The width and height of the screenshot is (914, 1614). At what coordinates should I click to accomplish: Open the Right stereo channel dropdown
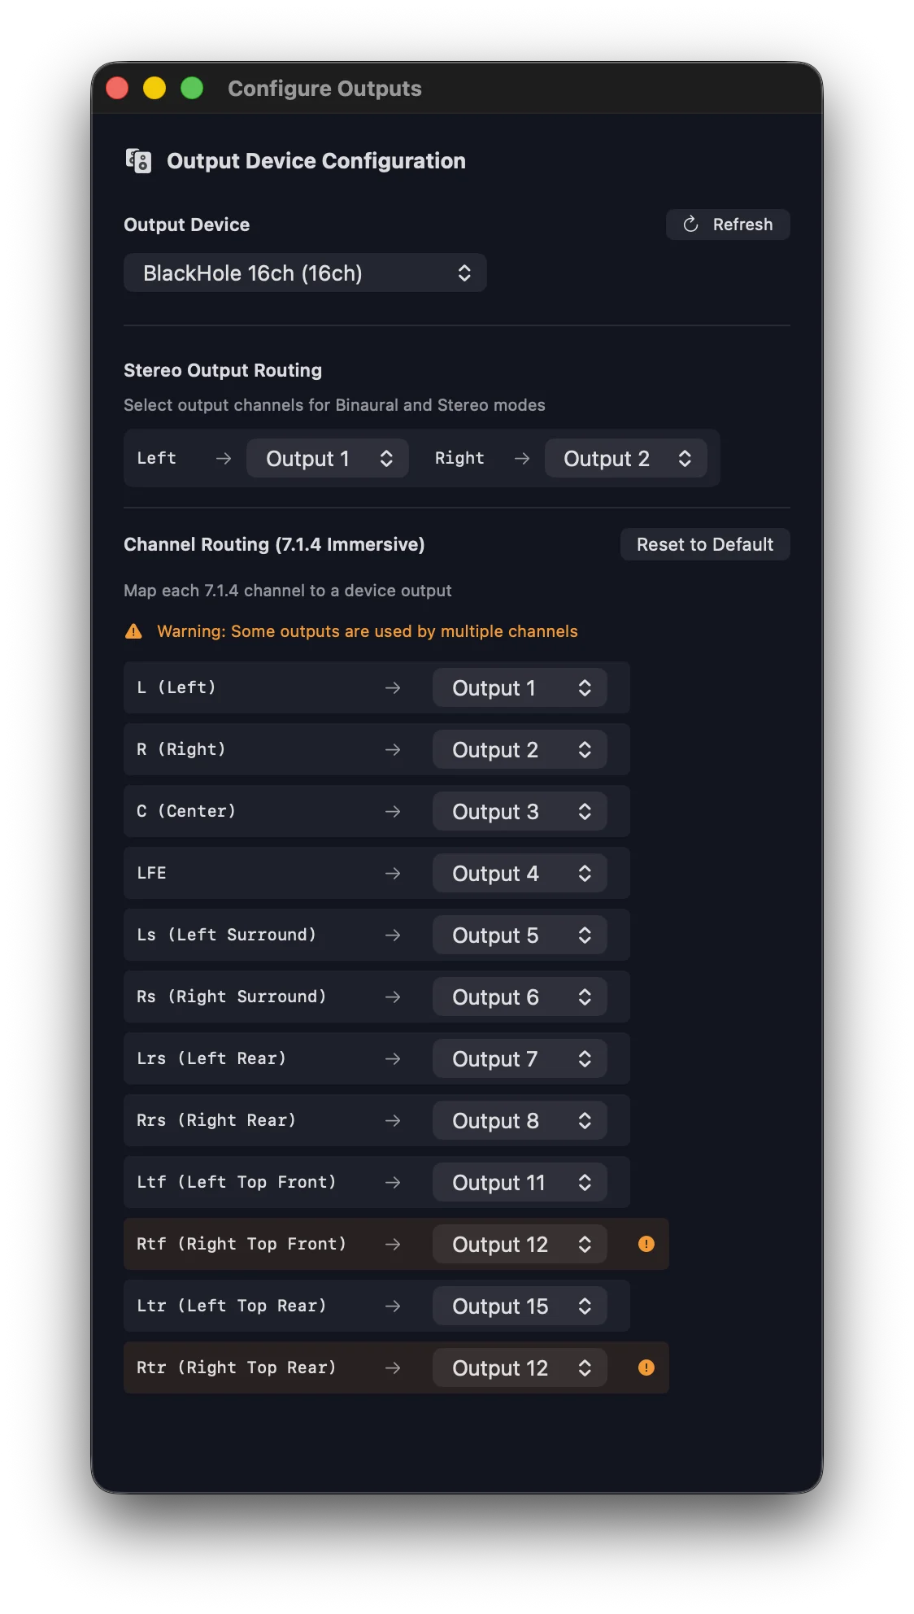pos(626,458)
